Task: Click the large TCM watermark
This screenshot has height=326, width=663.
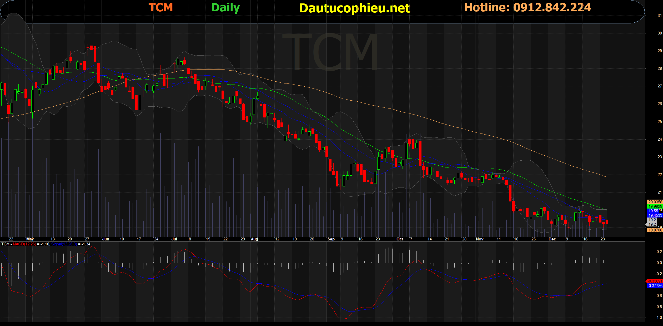Action: (x=330, y=52)
